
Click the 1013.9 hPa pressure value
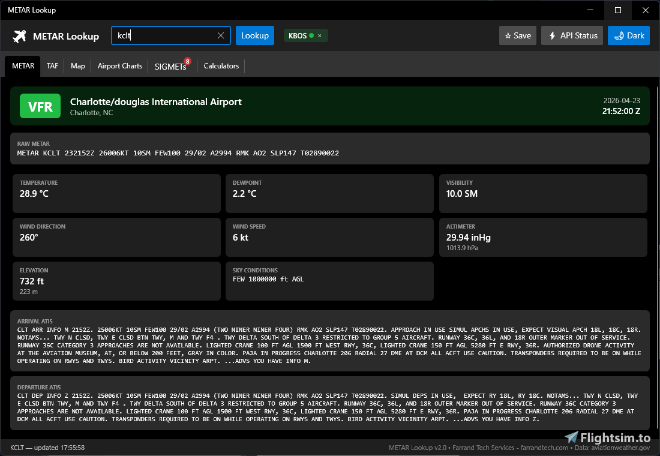(x=462, y=248)
